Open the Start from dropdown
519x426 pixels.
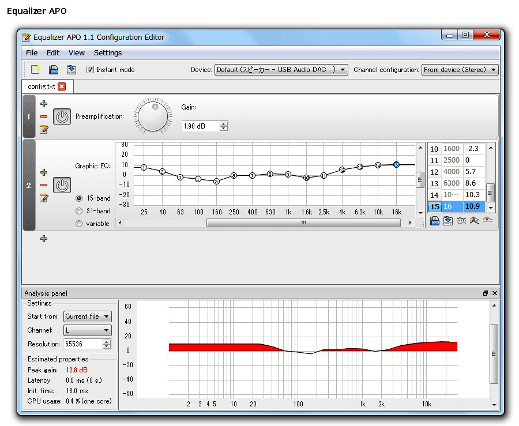click(88, 316)
